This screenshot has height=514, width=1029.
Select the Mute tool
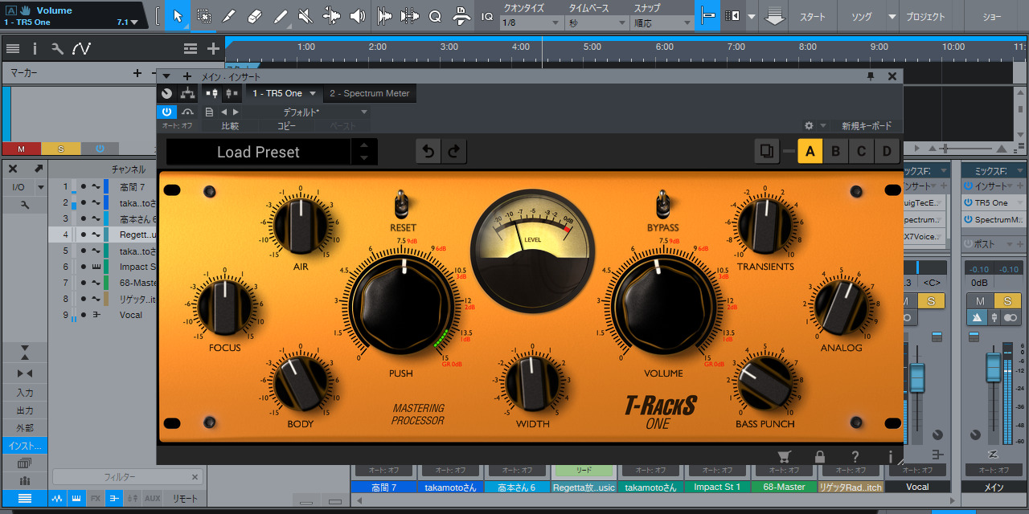click(305, 16)
